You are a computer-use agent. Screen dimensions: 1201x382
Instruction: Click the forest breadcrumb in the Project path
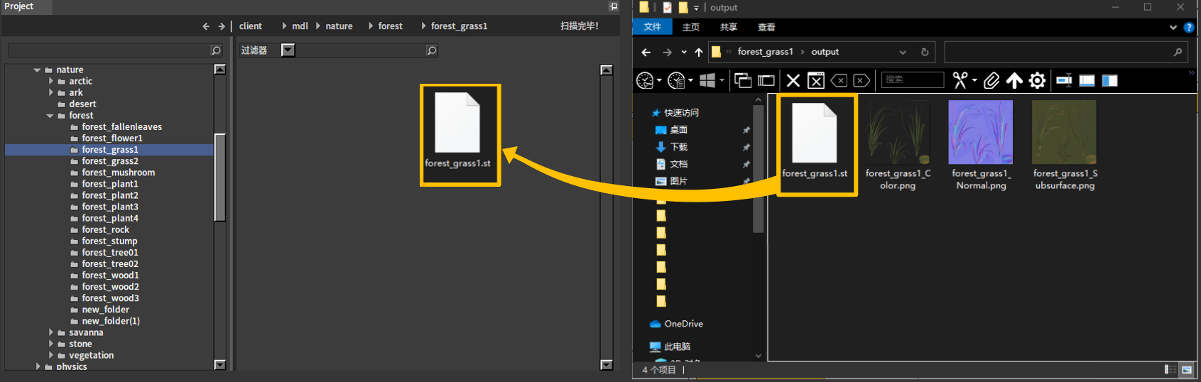[x=390, y=26]
